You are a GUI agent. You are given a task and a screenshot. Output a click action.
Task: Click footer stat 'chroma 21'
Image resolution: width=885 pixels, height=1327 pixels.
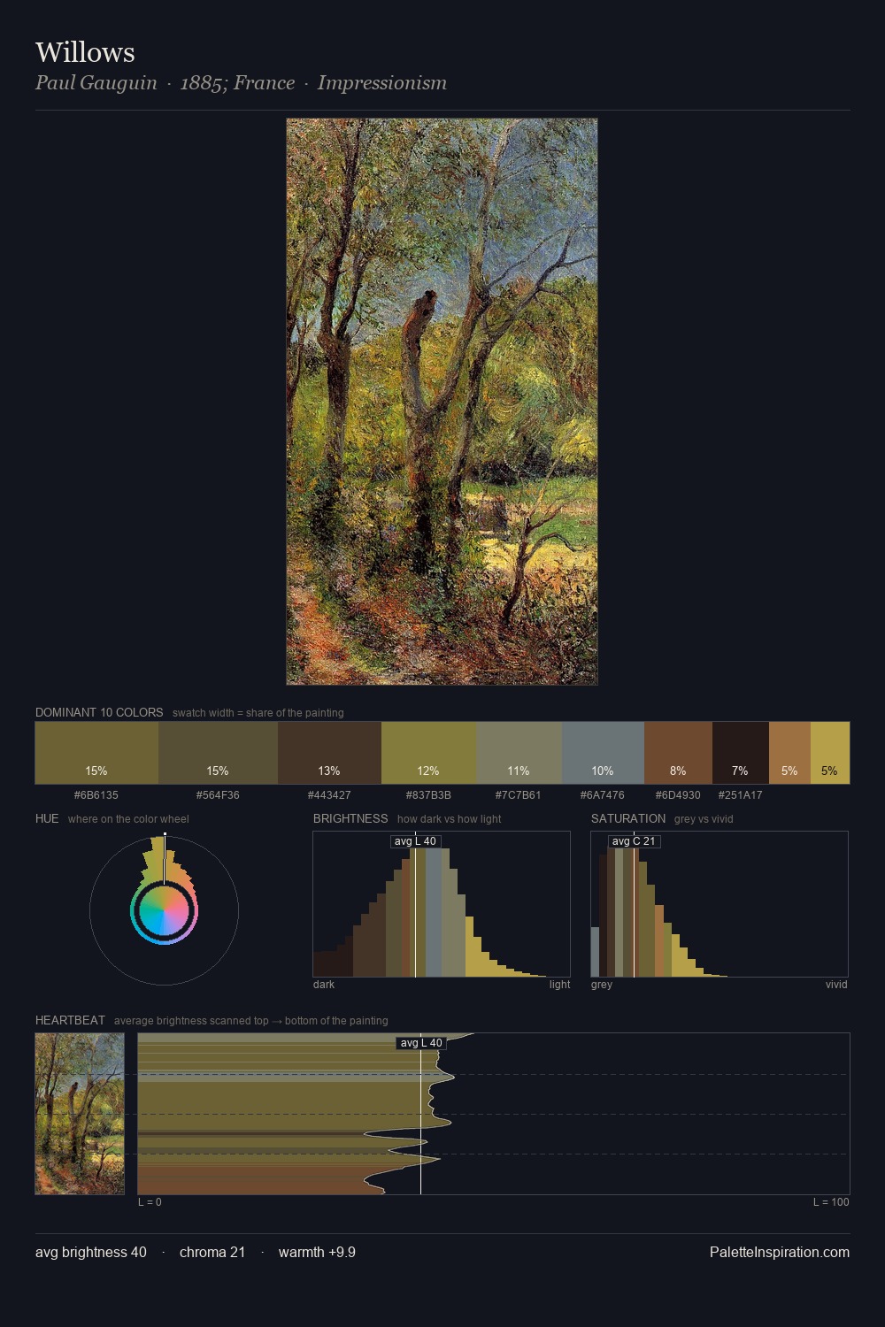(212, 1252)
